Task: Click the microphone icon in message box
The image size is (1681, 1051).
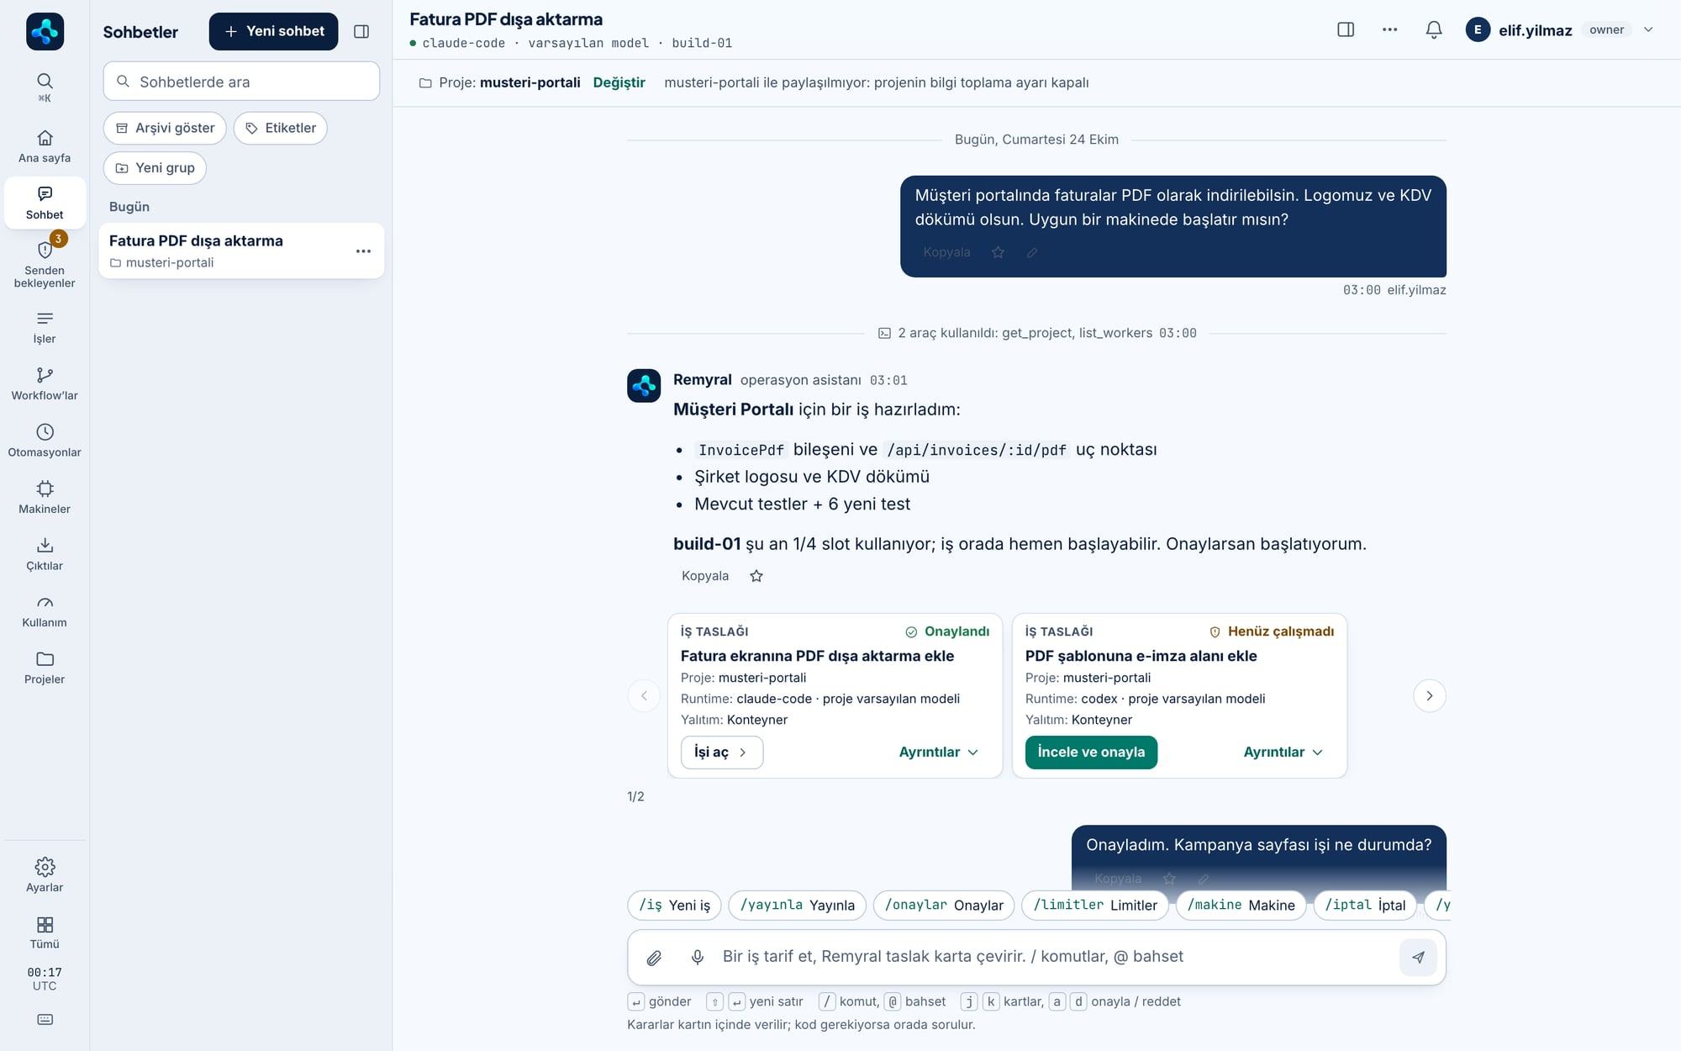Action: click(697, 957)
